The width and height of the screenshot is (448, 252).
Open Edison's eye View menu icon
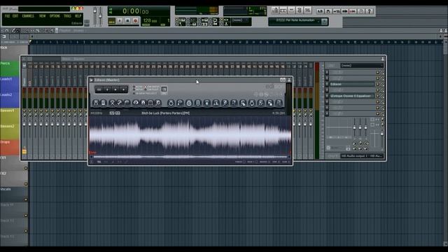pyautogui.click(x=136, y=103)
